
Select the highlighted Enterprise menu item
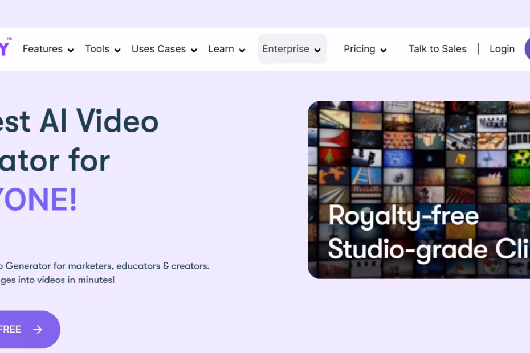pyautogui.click(x=285, y=49)
